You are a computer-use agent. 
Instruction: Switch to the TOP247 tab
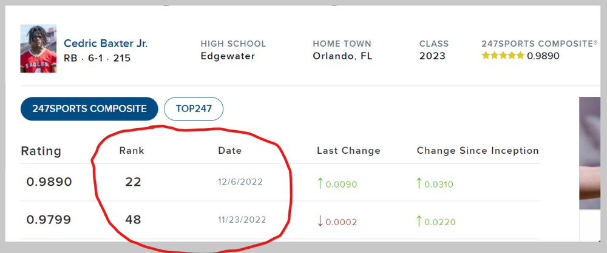click(194, 109)
